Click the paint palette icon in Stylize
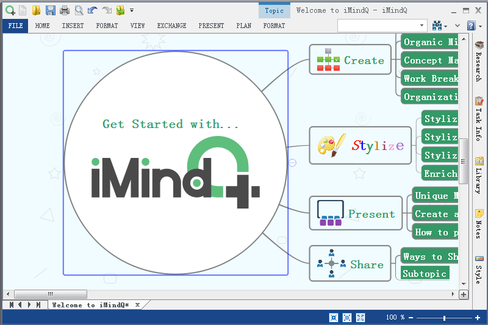The image size is (488, 325). [x=332, y=145]
